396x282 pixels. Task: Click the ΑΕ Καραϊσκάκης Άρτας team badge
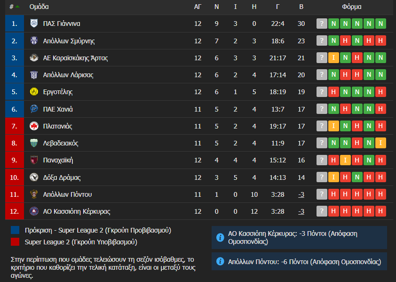[34, 58]
